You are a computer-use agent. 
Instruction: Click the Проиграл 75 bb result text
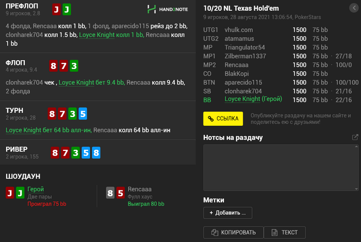pos(47,204)
